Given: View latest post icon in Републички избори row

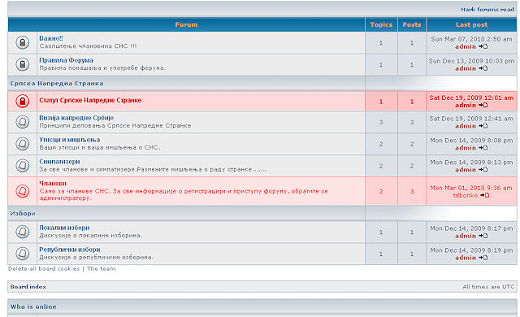Looking at the screenshot, I should point(483,258).
